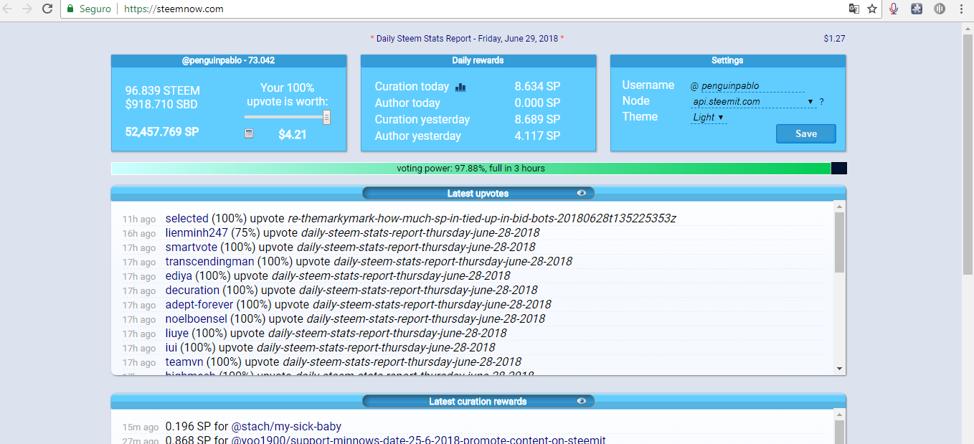Click the Daily Steem Stats Report link
This screenshot has height=444, width=974.
[466, 39]
